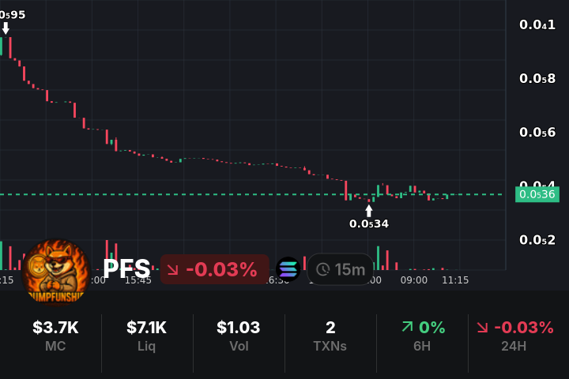Select the Vol $1.03 volume stat
This screenshot has height=379, width=569.
click(239, 336)
